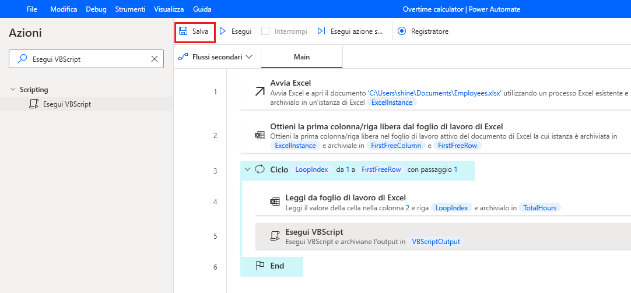Click the search magnifier icon in Azioni
Viewport: 631px width, 293px height.
point(23,59)
